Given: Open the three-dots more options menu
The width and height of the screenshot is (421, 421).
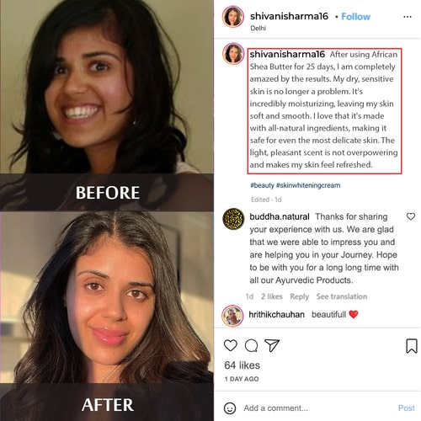Looking at the screenshot, I should 408,17.
